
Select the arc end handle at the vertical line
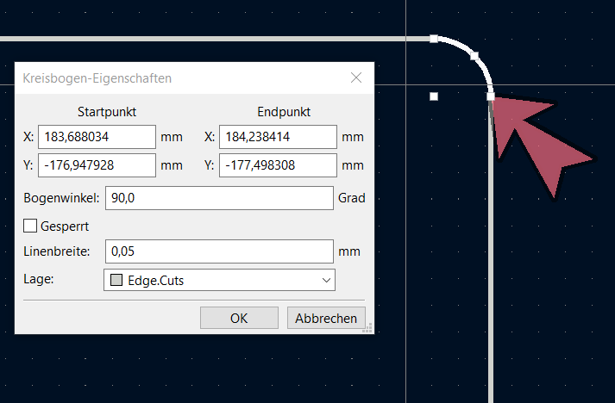[x=491, y=96]
